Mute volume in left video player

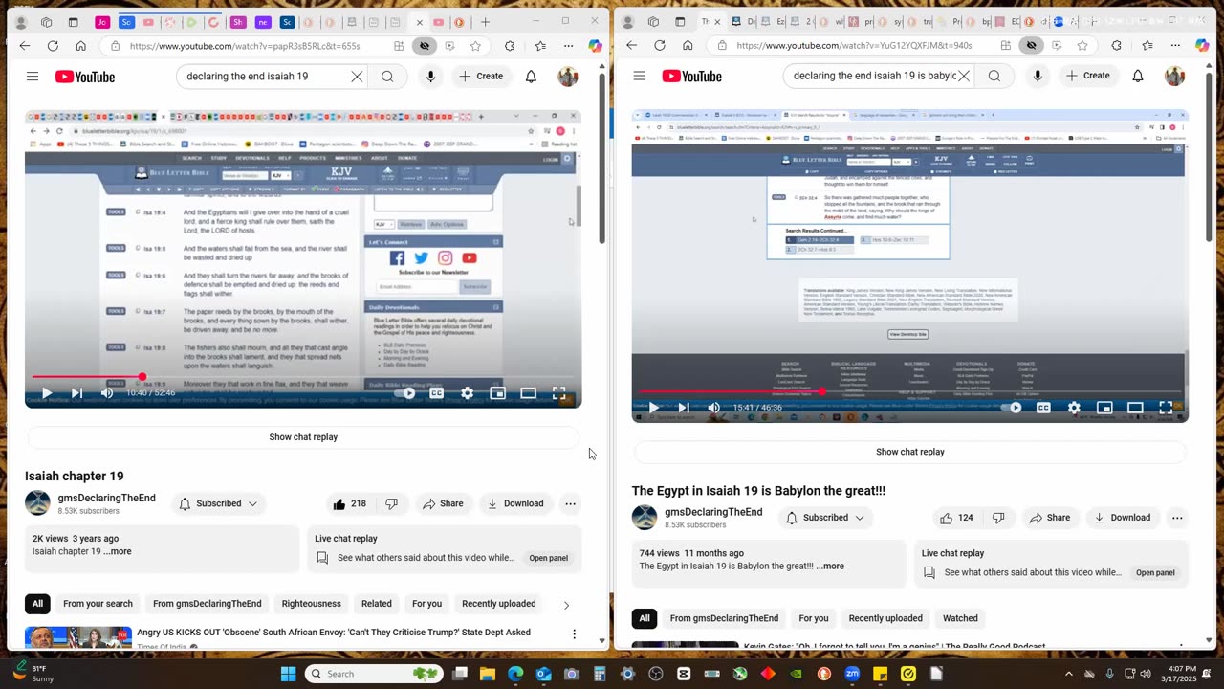click(107, 392)
